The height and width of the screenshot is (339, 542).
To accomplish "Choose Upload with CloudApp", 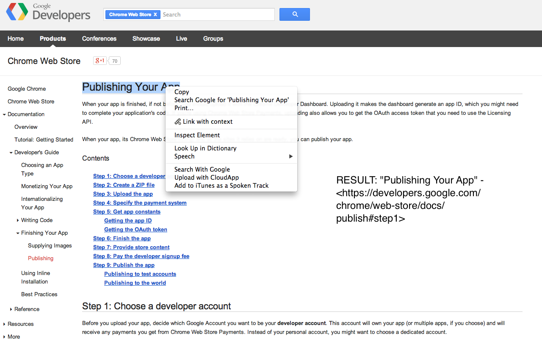I will tap(231, 178).
